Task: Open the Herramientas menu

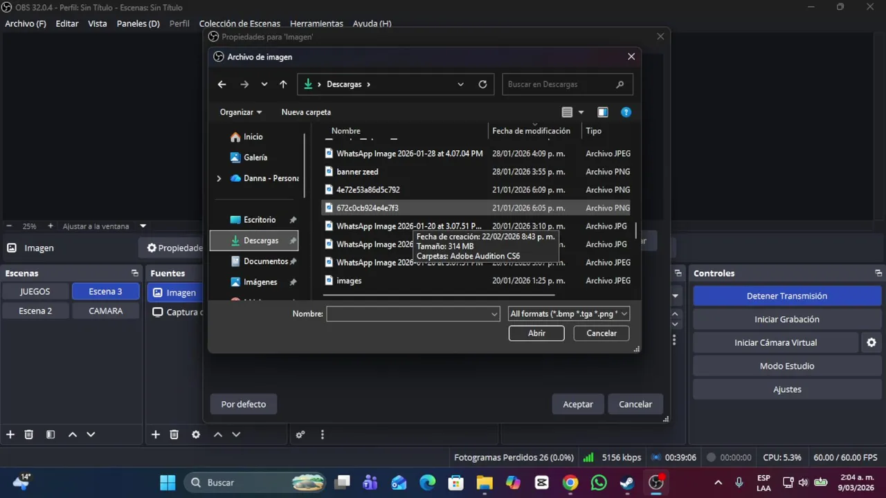Action: (x=316, y=24)
